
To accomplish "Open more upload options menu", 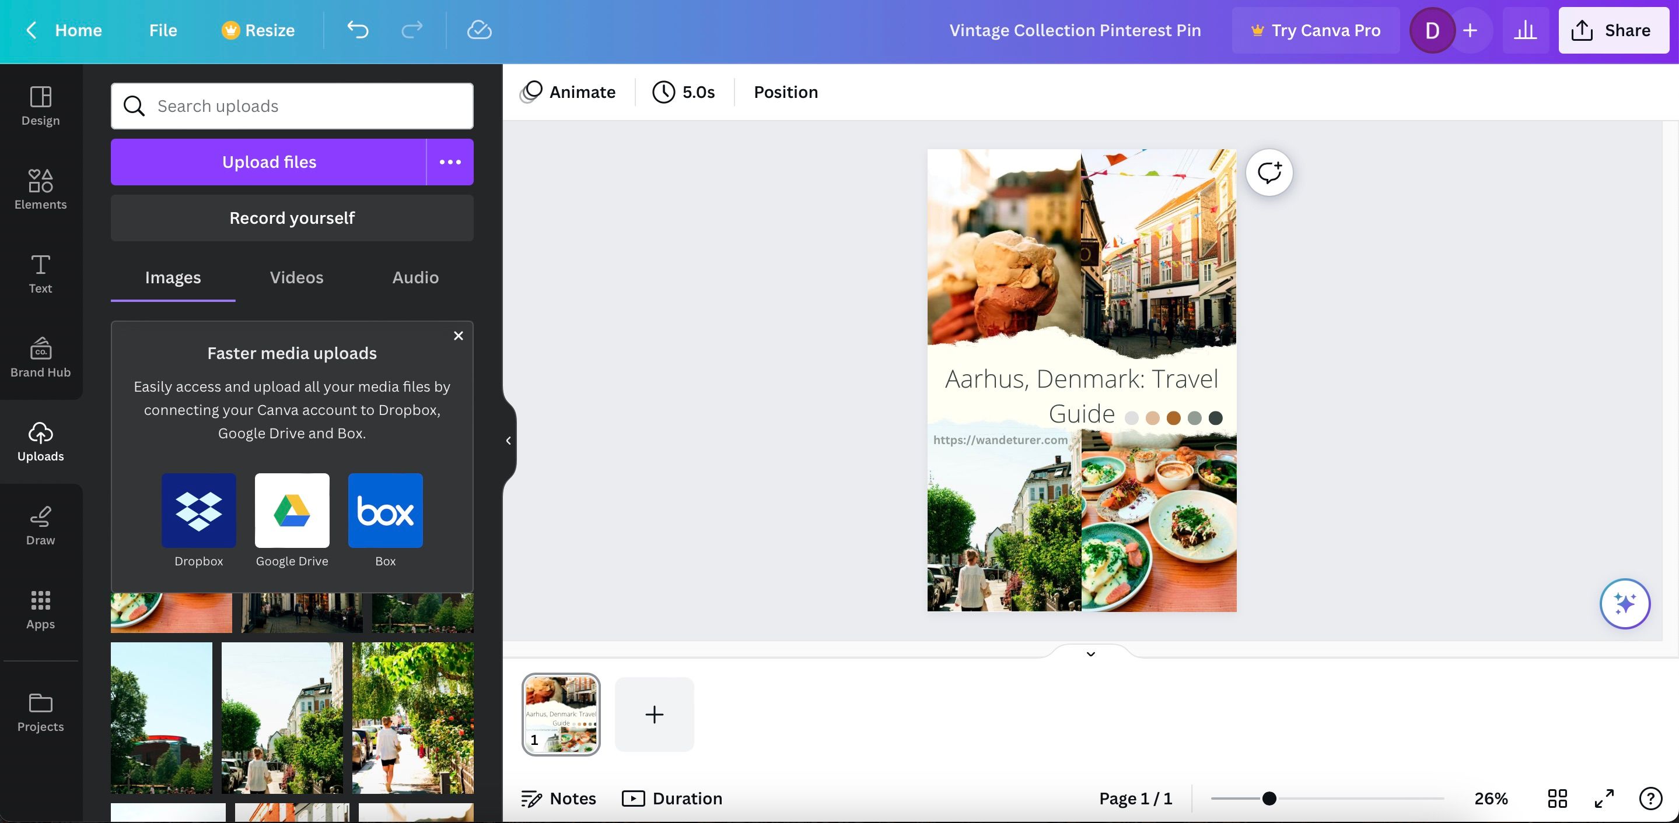I will click(449, 161).
